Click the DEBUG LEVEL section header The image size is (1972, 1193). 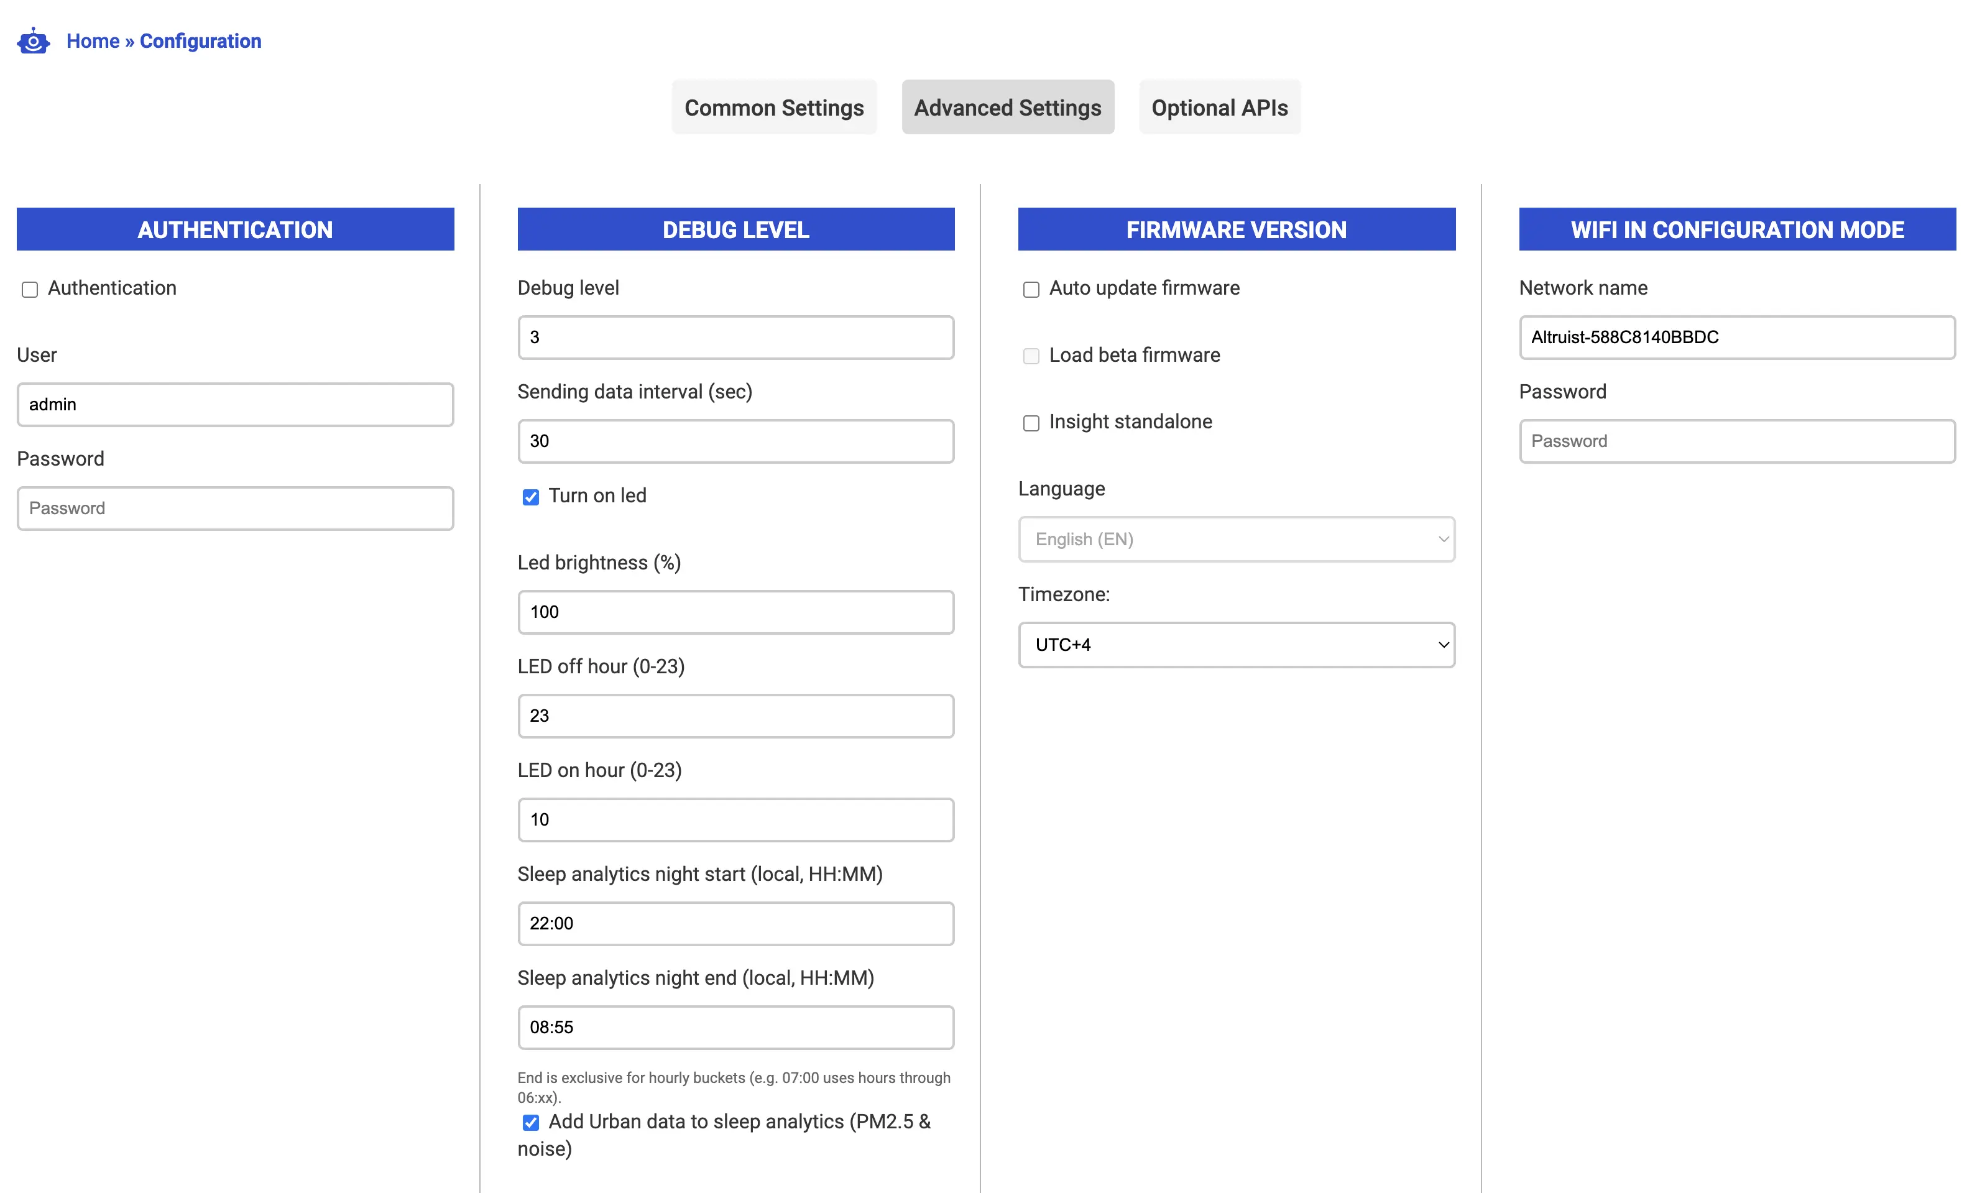tap(735, 229)
